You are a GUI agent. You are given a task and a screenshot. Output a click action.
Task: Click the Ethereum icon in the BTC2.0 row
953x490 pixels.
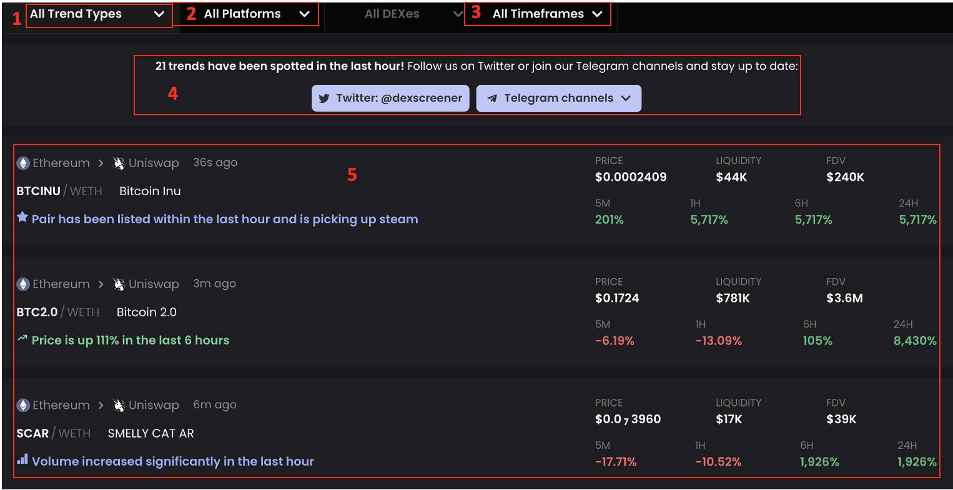tap(23, 284)
